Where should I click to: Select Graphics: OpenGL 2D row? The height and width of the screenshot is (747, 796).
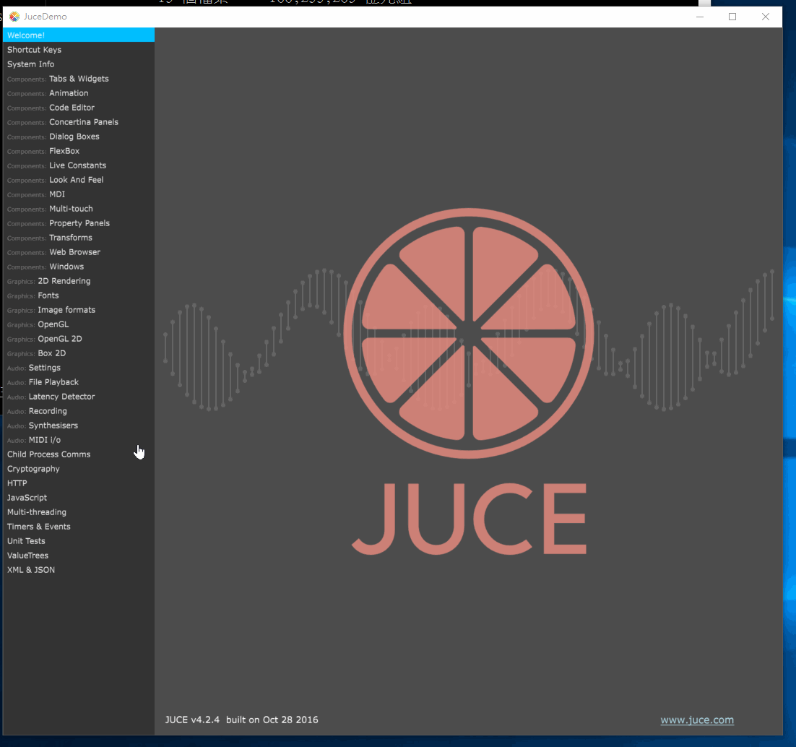coord(79,340)
